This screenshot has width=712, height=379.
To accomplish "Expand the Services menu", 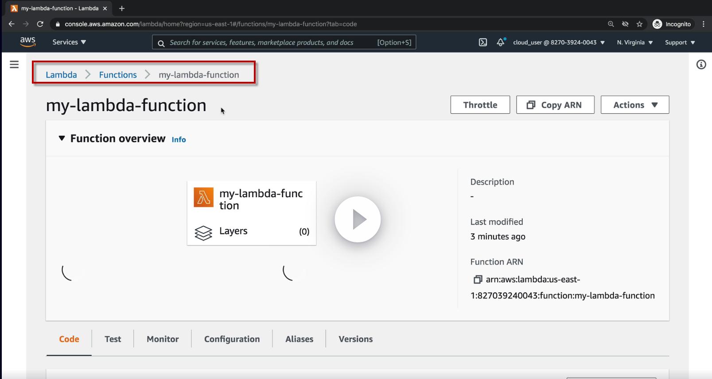I will click(69, 42).
